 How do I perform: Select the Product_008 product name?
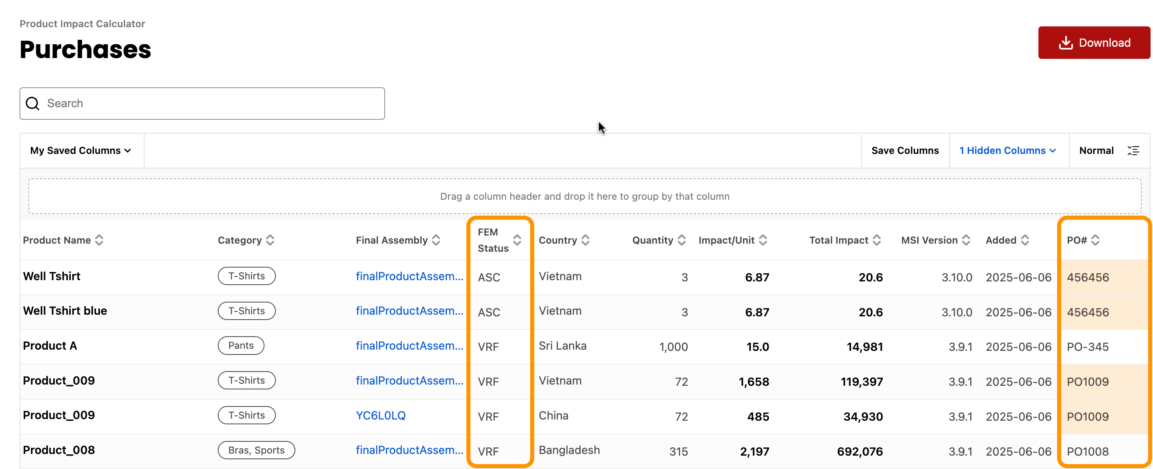[59, 450]
